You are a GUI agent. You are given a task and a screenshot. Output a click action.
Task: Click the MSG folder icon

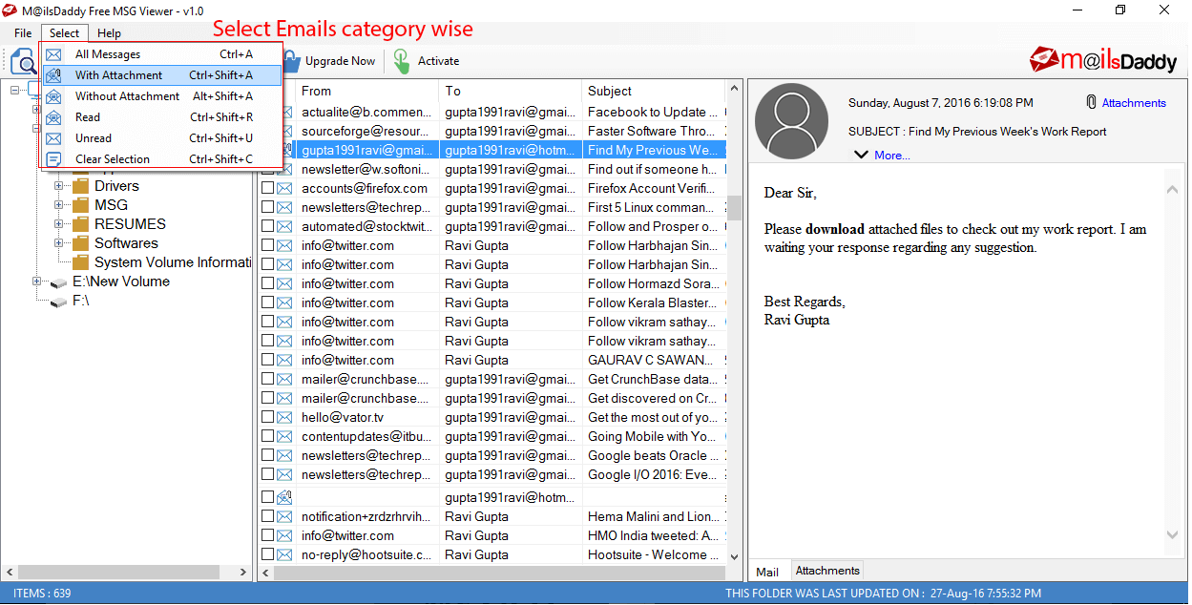tap(80, 205)
